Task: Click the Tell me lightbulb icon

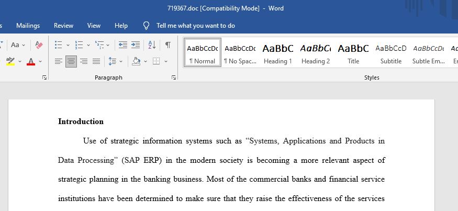Action: (x=147, y=26)
